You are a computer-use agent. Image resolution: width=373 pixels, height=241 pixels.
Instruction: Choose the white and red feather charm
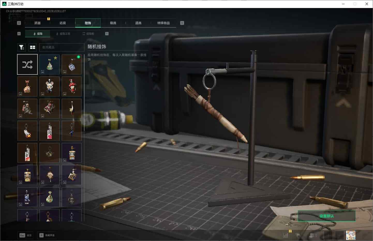pyautogui.click(x=72, y=109)
